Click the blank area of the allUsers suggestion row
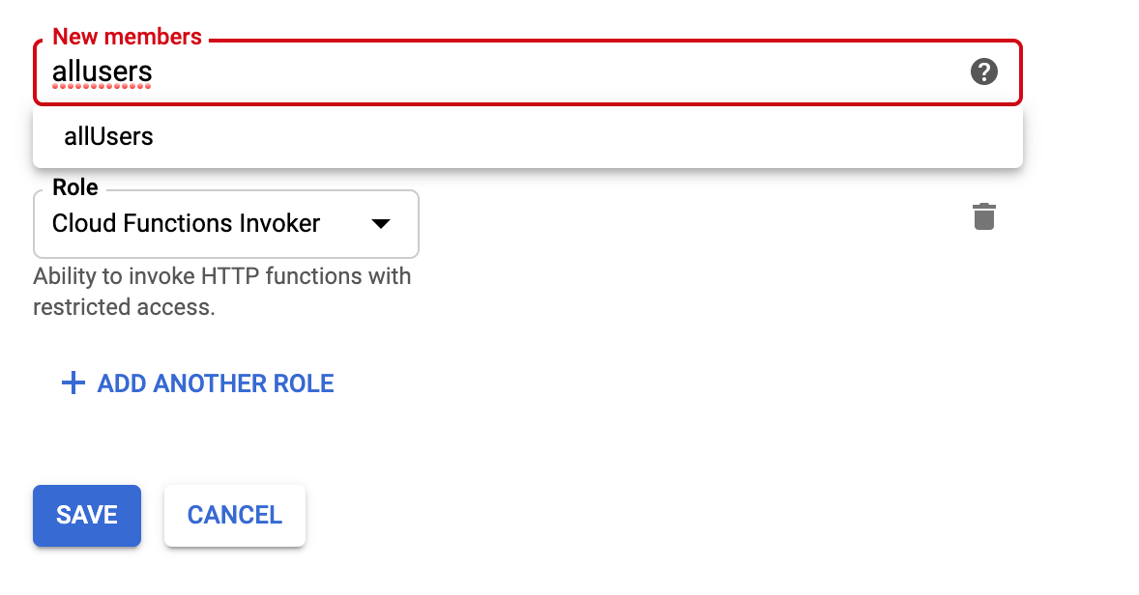1139x595 pixels. pos(580,136)
